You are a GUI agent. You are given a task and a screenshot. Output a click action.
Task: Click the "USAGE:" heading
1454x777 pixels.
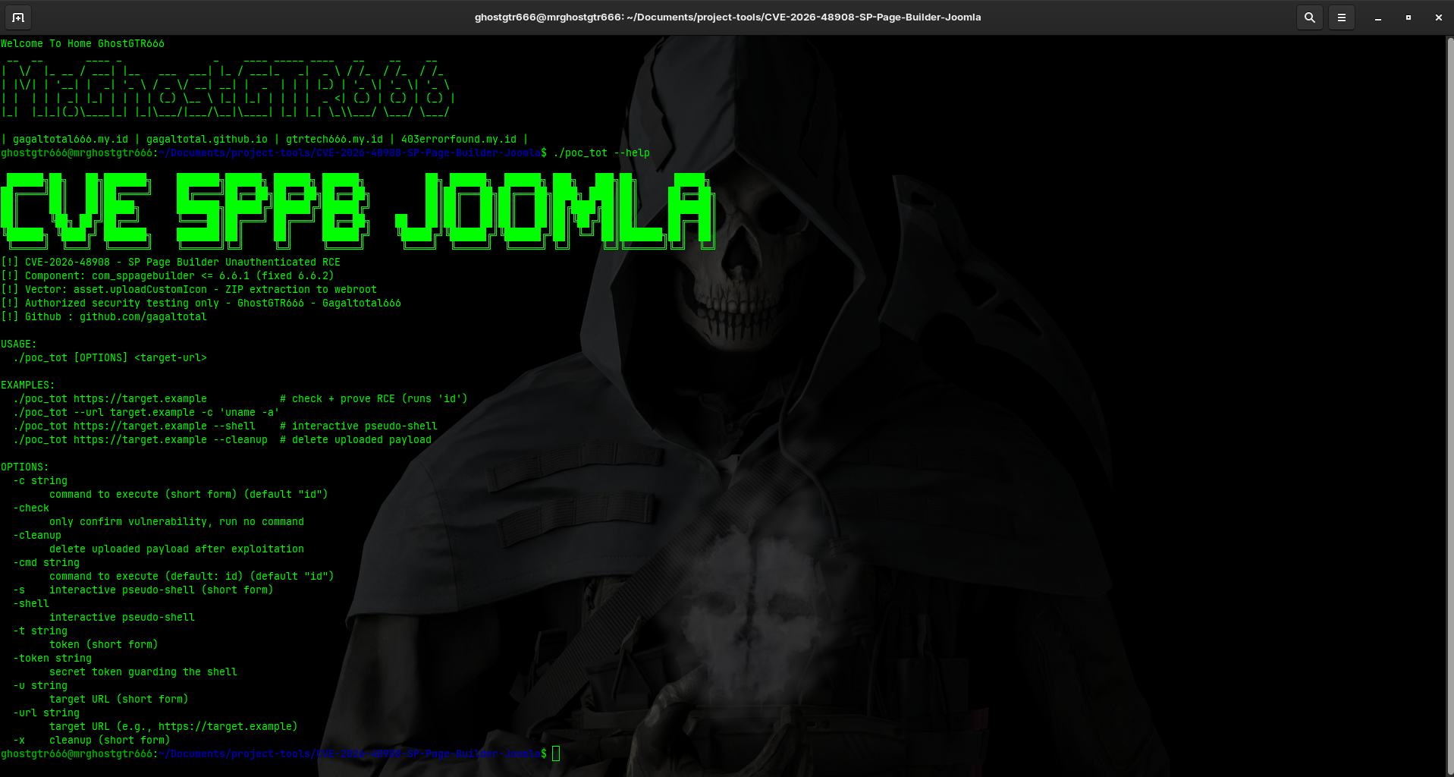tap(19, 344)
